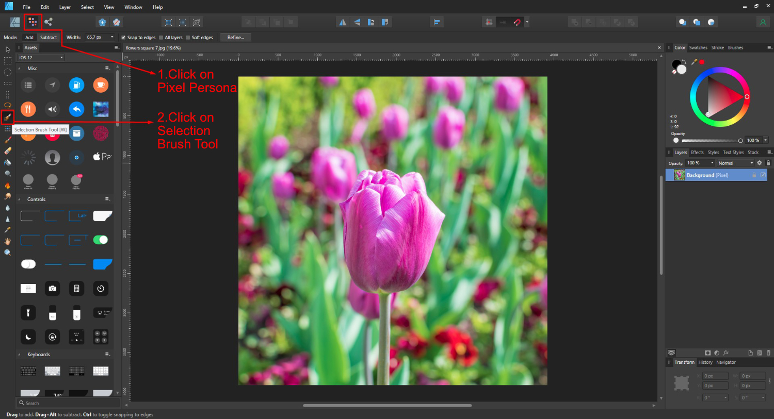Viewport: 774px width, 419px height.
Task: Click the Flip Horizontal icon in the toolbar
Action: 344,22
